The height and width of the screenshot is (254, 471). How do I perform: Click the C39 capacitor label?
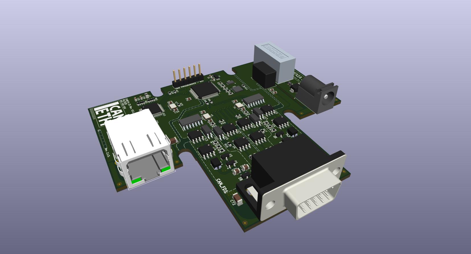tap(177, 112)
